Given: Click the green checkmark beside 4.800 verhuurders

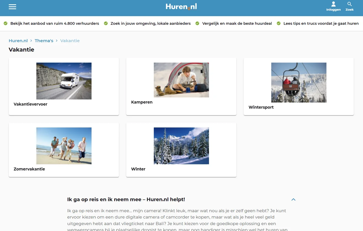Looking at the screenshot, I should (x=6, y=24).
